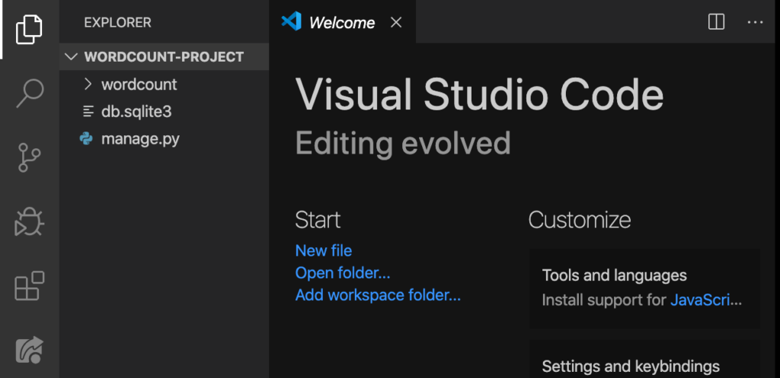
Task: Open the Tools and languages card
Action: [644, 288]
